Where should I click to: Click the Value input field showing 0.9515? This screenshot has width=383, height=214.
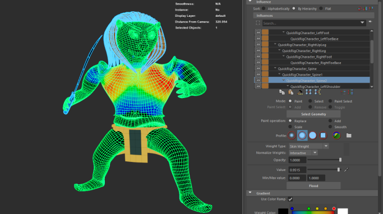click(x=297, y=170)
